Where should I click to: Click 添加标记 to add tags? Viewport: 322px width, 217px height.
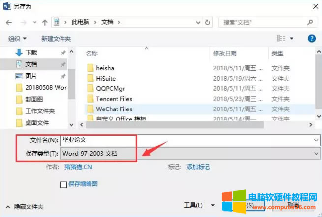[x=198, y=167]
